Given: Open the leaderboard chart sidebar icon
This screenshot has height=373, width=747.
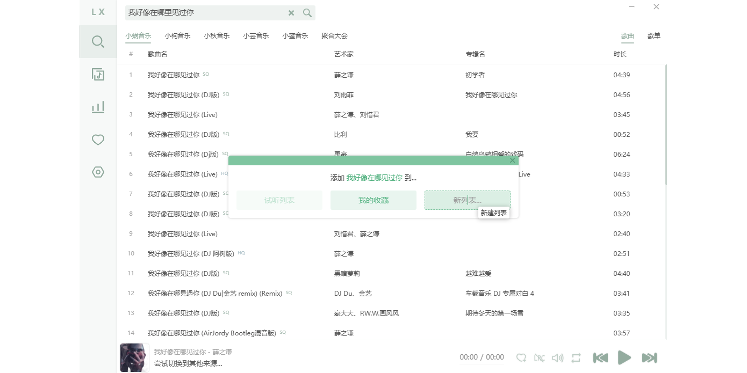Looking at the screenshot, I should click(98, 107).
